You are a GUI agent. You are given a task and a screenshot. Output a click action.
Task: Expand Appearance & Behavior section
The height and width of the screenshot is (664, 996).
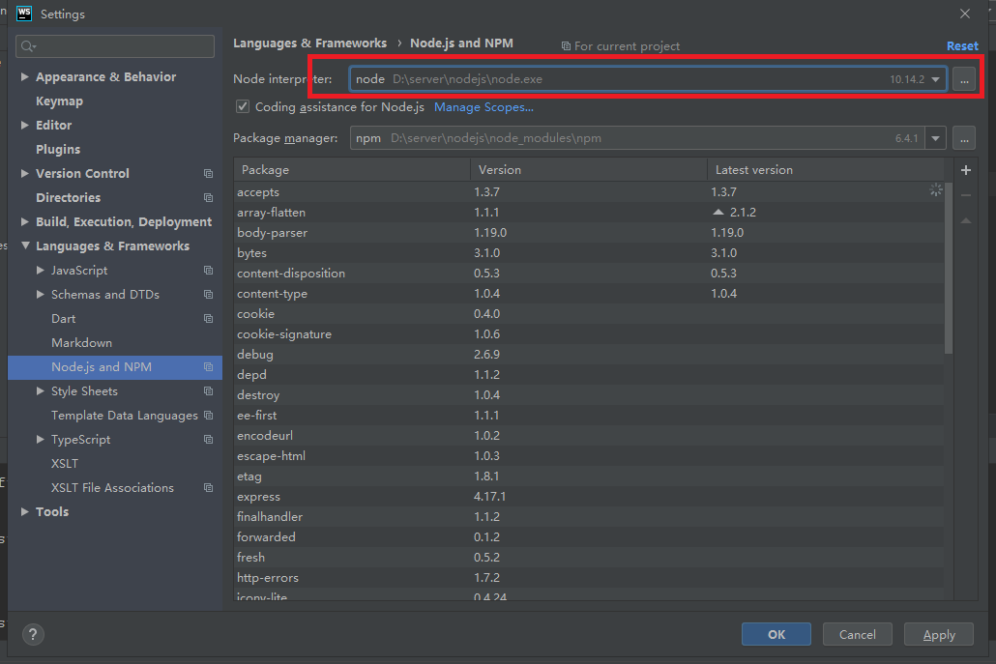25,76
